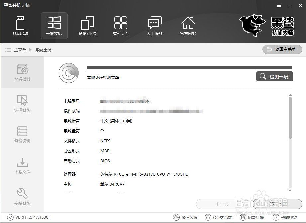Viewport: 306px width, 223px height.
Task: Open 微信客服 WeChat support
Action: click(185, 217)
